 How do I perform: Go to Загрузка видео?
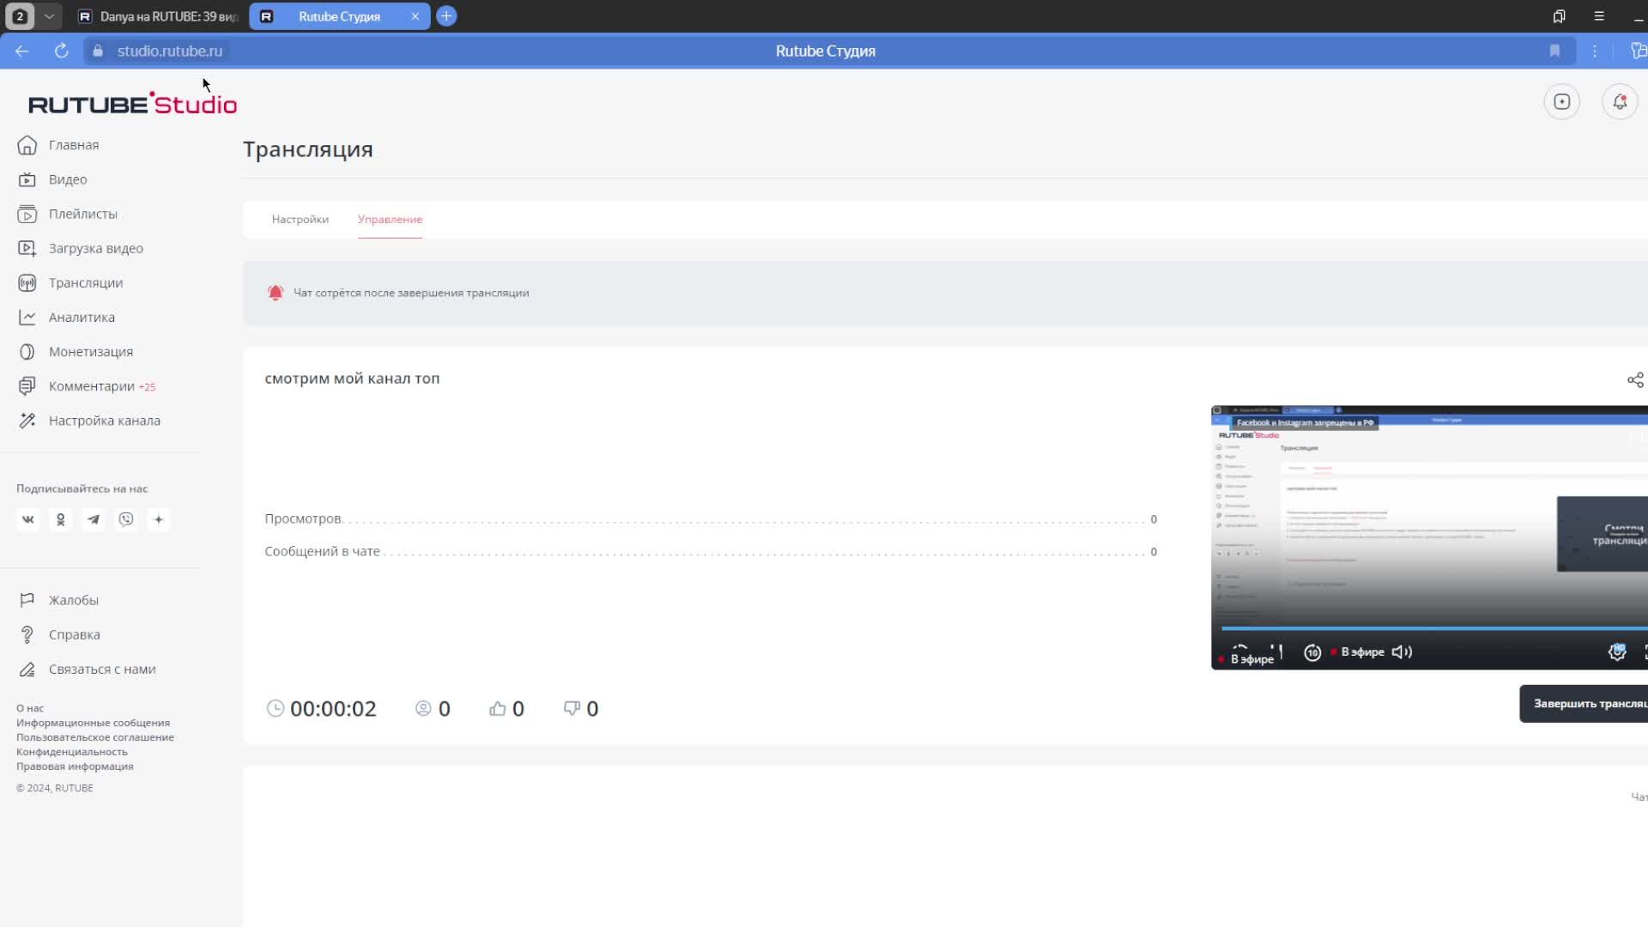[x=80, y=248]
